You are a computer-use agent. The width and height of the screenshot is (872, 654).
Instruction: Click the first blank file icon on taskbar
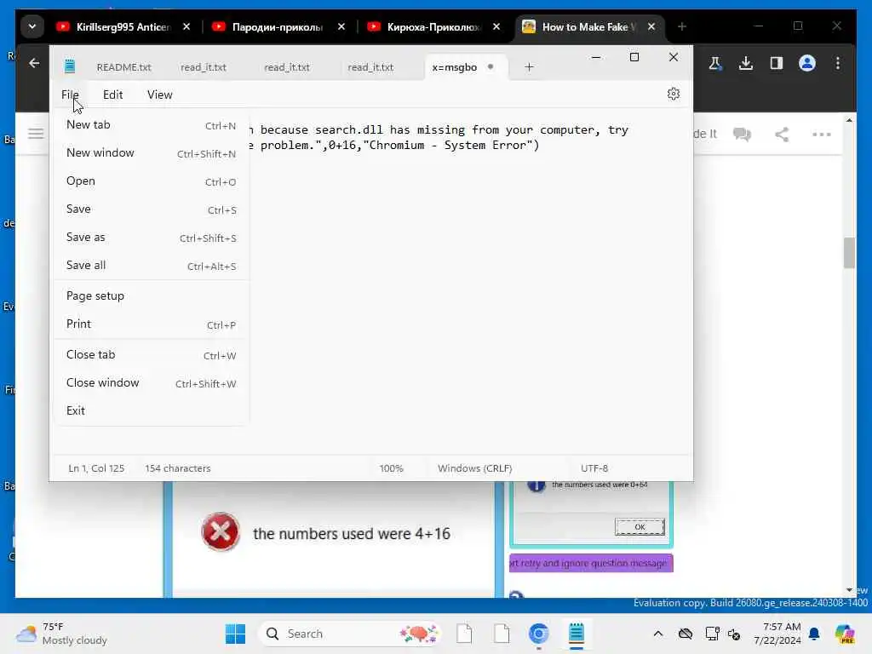pos(464,634)
